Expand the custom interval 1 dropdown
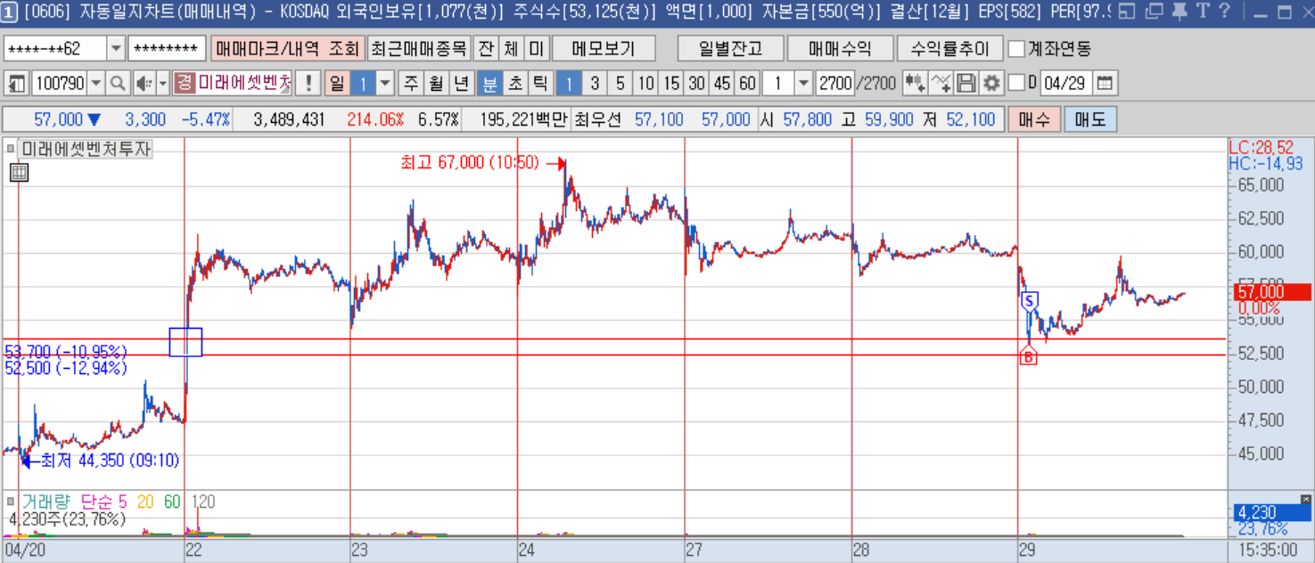The image size is (1315, 563). (x=803, y=84)
